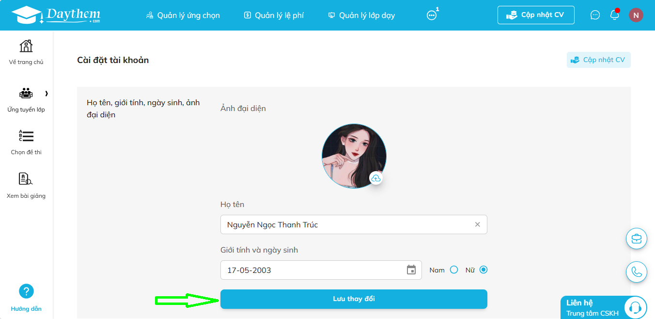Click the light blue Cập nhật CV button
The image size is (655, 319).
pyautogui.click(x=599, y=60)
